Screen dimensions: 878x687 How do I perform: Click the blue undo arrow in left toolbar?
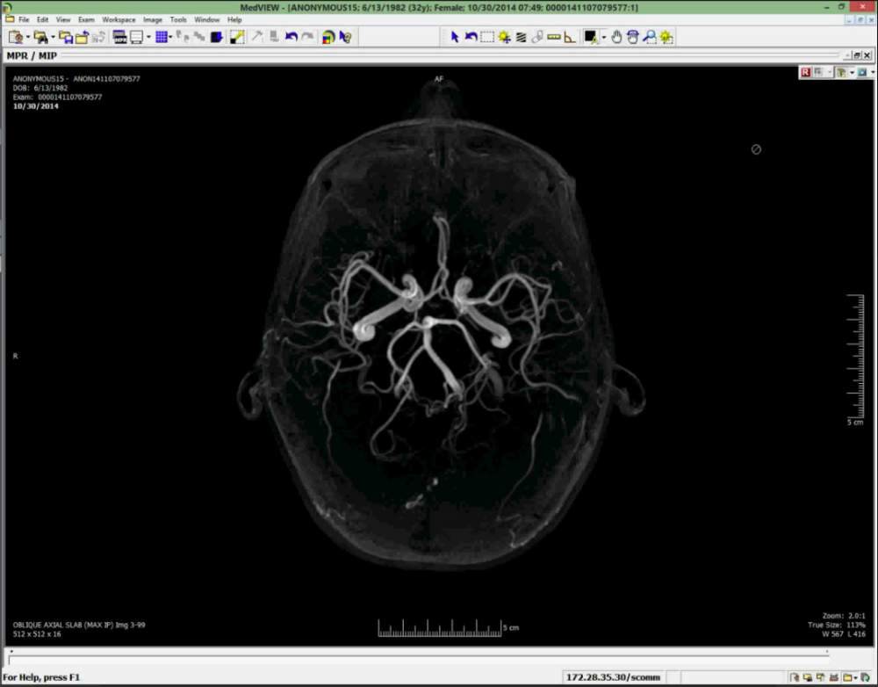coord(291,37)
